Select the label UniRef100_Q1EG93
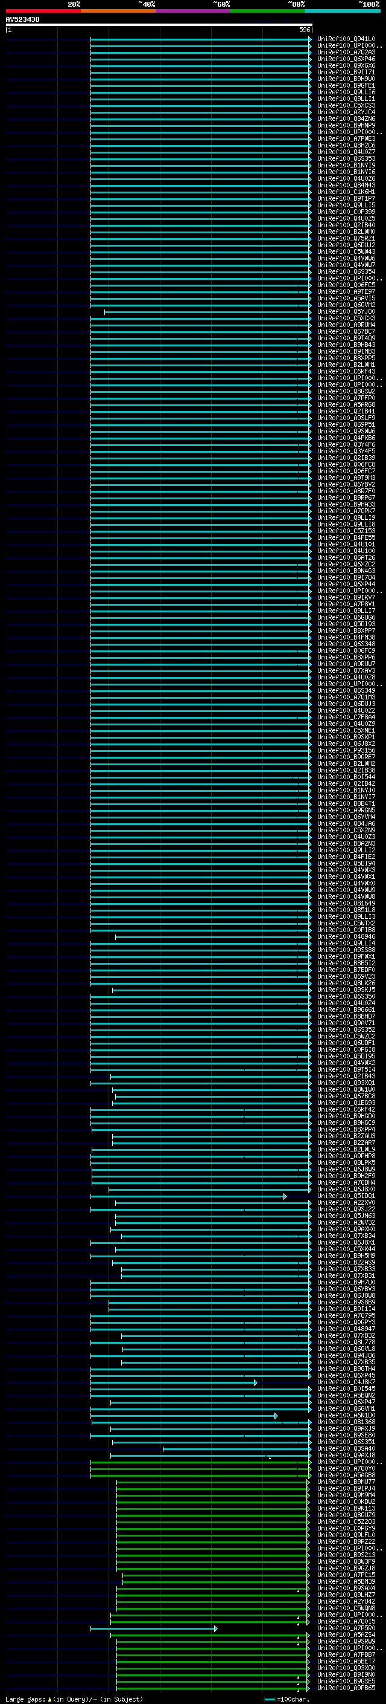This screenshot has width=386, height=1704. click(x=346, y=1103)
